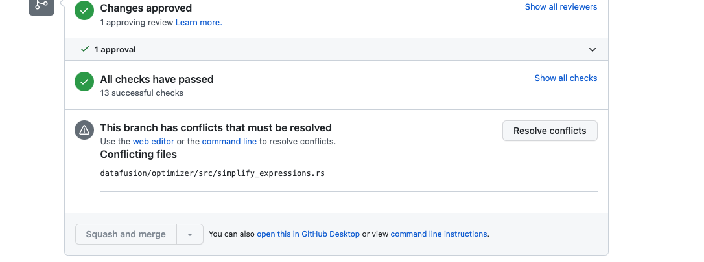704x262 pixels.
Task: Click open this in GitHub Desktop link
Action: pyautogui.click(x=308, y=234)
